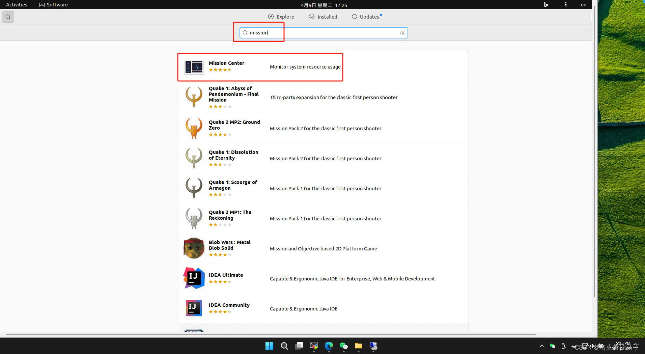Click IDEA Ultimate app icon

(194, 278)
